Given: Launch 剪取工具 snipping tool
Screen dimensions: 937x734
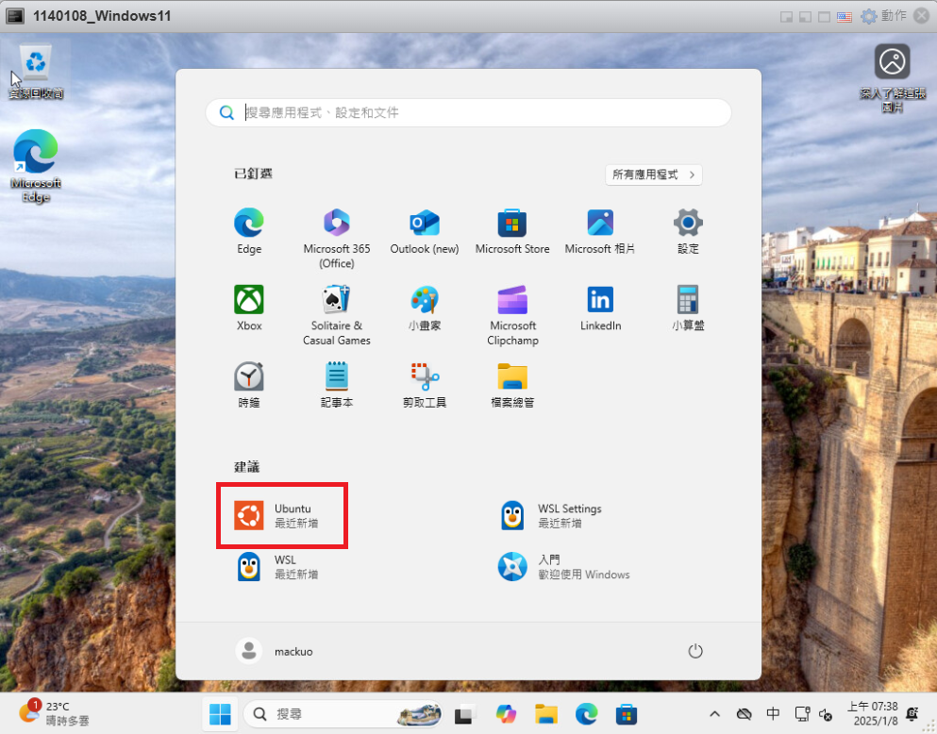Looking at the screenshot, I should tap(425, 385).
